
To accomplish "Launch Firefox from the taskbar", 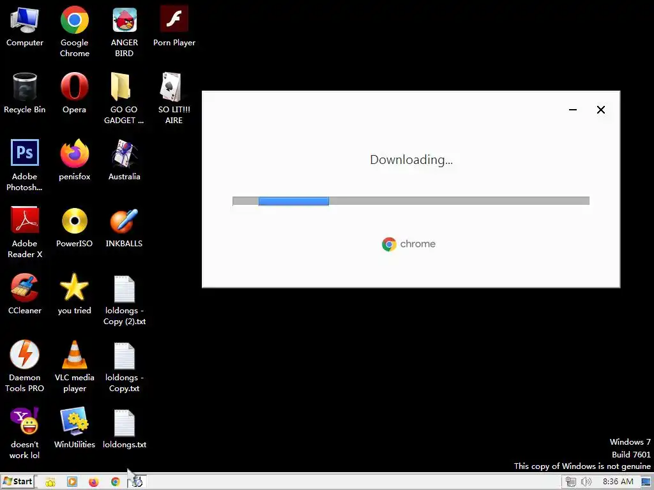I will [94, 482].
